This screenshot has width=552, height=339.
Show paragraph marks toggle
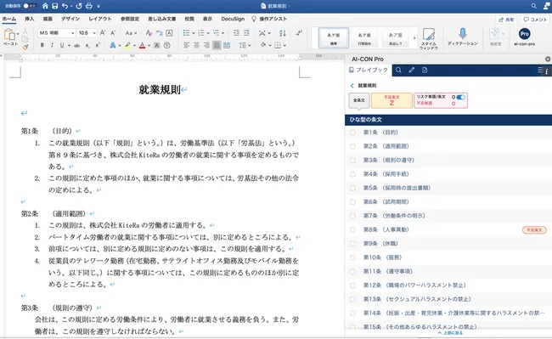[299, 33]
